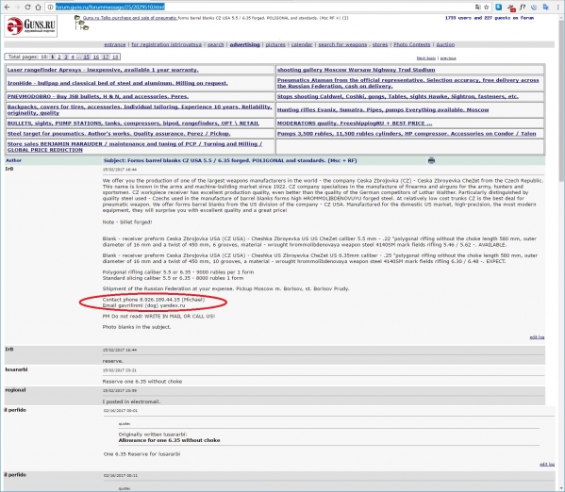Click 'edit log' under IrB's first post
Viewport: 565px width, 492px height.
[x=537, y=337]
